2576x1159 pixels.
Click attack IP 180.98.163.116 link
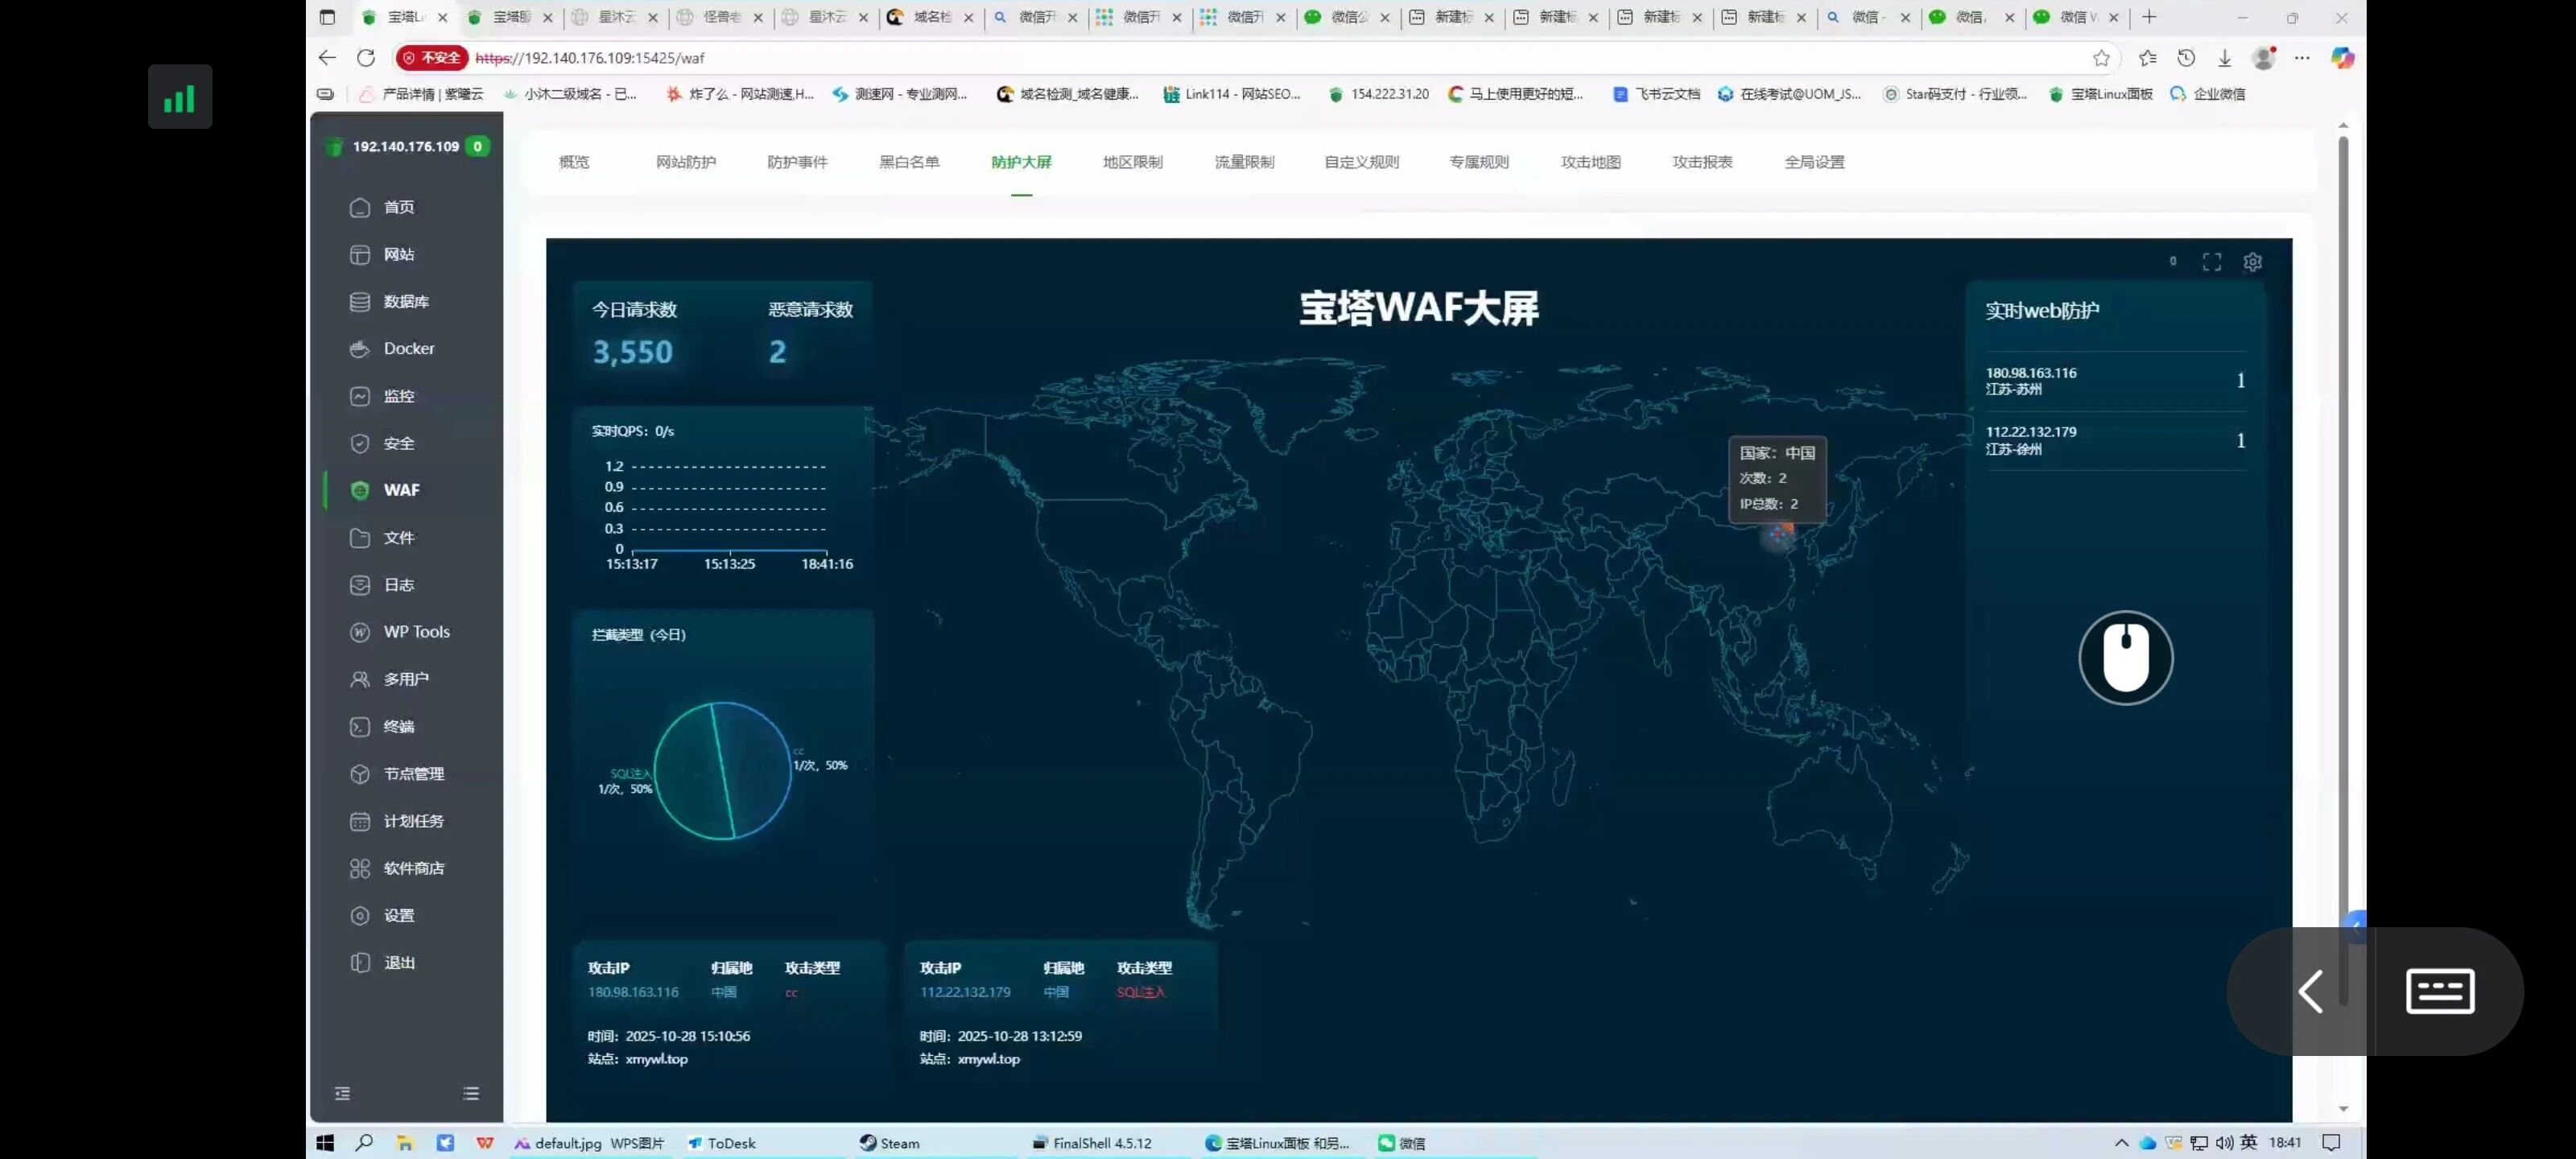(633, 992)
